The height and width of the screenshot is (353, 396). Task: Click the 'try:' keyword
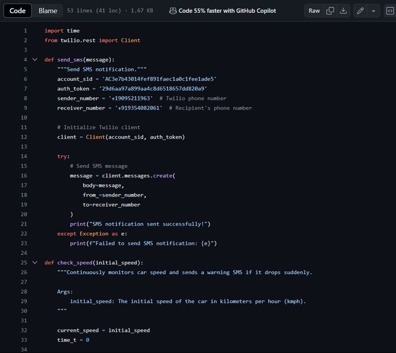click(64, 156)
